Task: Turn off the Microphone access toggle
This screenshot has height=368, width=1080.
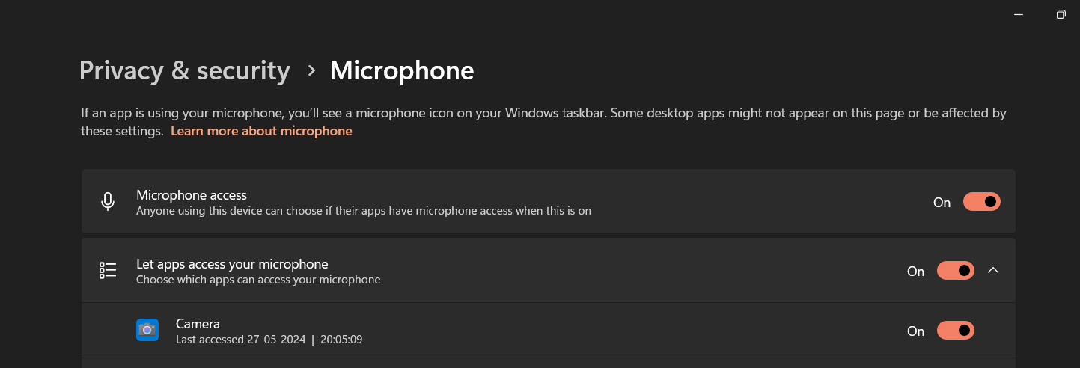Action: (x=981, y=202)
